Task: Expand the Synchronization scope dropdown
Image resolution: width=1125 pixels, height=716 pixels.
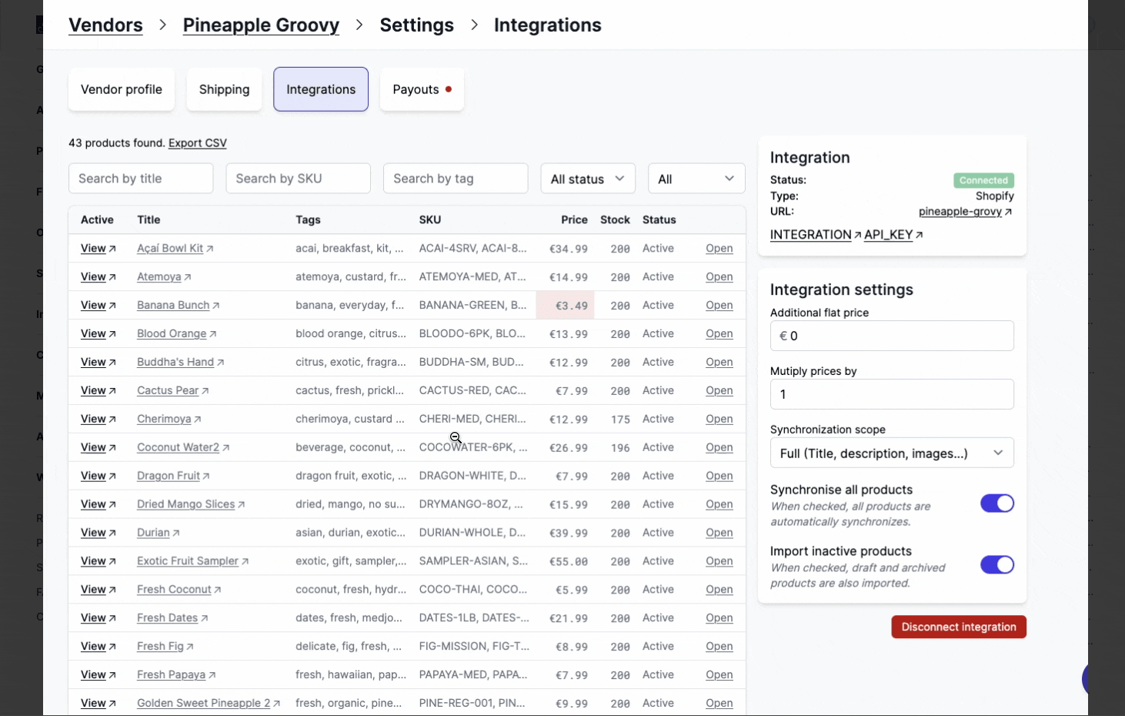Action: pos(891,453)
